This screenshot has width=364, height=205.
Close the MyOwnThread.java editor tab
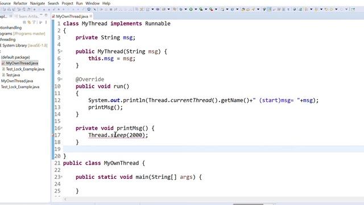click(91, 16)
